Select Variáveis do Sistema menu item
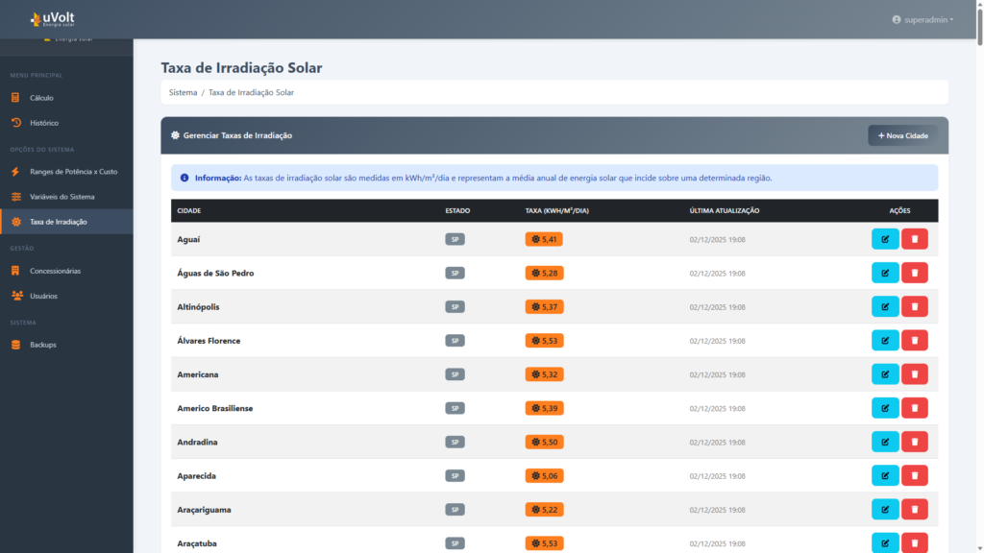The width and height of the screenshot is (984, 553). pos(61,197)
